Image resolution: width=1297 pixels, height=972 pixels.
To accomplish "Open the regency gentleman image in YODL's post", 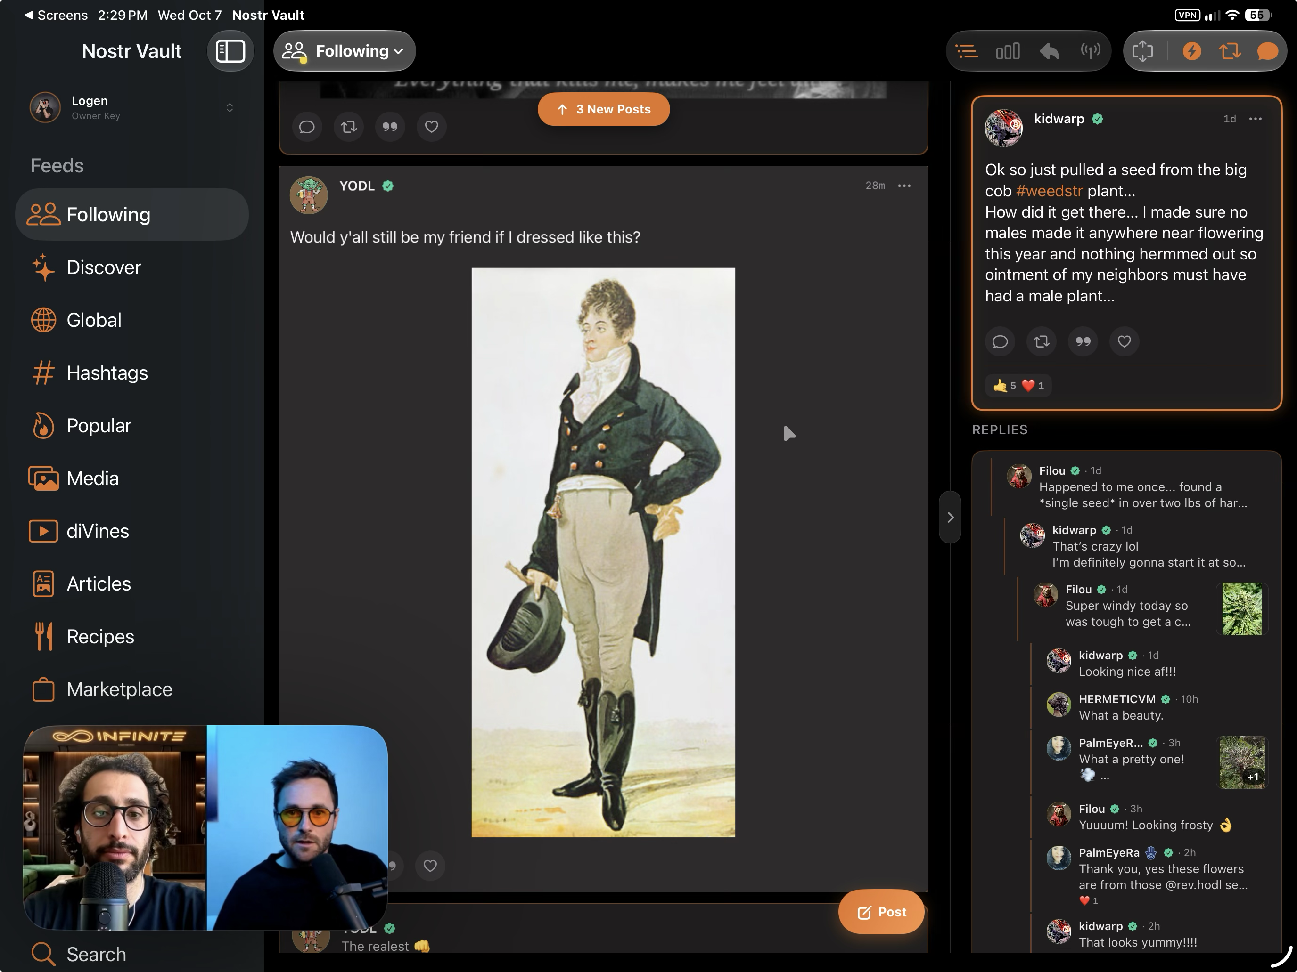I will point(603,552).
